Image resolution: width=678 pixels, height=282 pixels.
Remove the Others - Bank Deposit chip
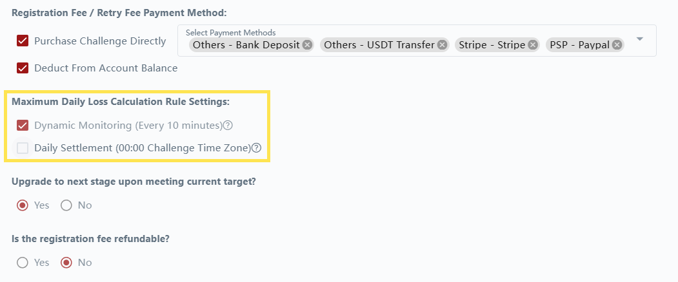[307, 45]
